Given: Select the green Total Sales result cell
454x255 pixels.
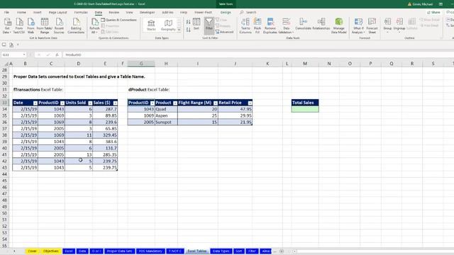Looking at the screenshot, I should (305, 109).
